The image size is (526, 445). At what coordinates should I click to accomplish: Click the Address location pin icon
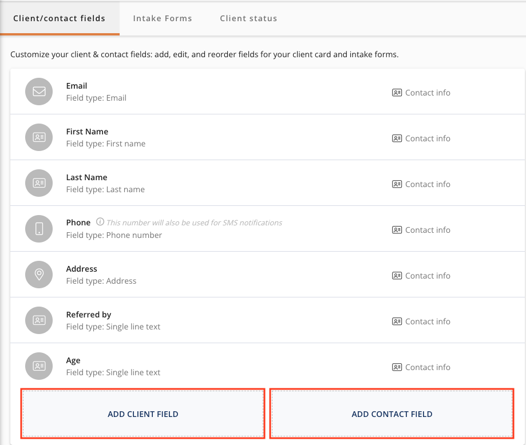(39, 275)
